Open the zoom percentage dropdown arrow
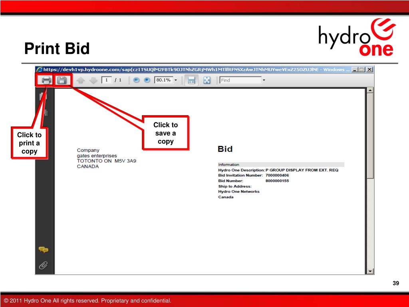The height and width of the screenshot is (307, 409). coord(176,80)
